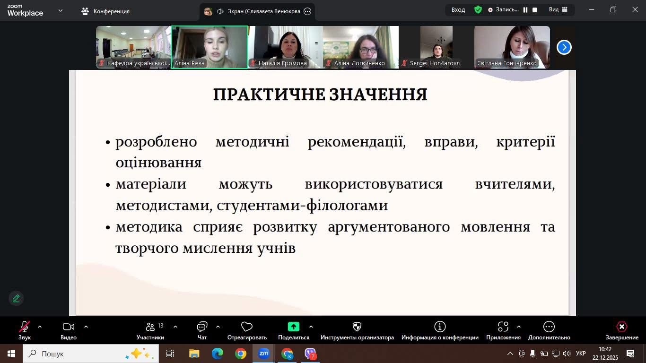Unmute the microphone audio

[x=25, y=327]
